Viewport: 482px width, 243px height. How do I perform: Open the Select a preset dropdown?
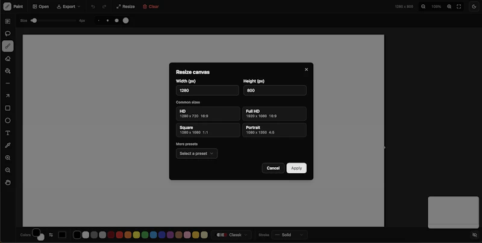click(x=197, y=153)
